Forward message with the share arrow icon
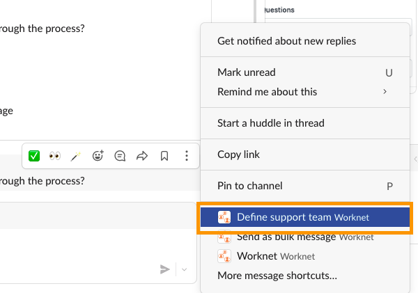This screenshot has height=293, width=418. [x=142, y=156]
